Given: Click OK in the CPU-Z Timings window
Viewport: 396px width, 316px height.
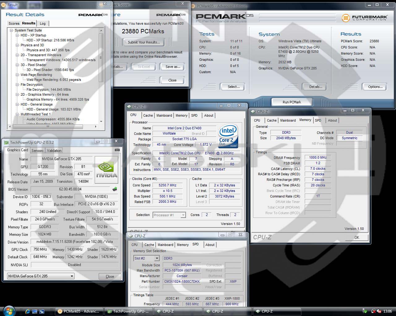Looking at the screenshot, I should (357, 237).
